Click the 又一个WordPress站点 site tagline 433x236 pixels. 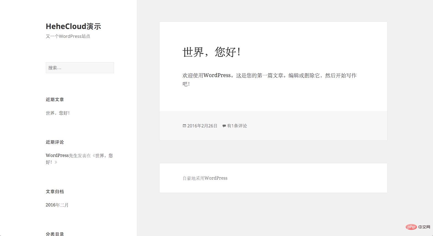coord(68,36)
